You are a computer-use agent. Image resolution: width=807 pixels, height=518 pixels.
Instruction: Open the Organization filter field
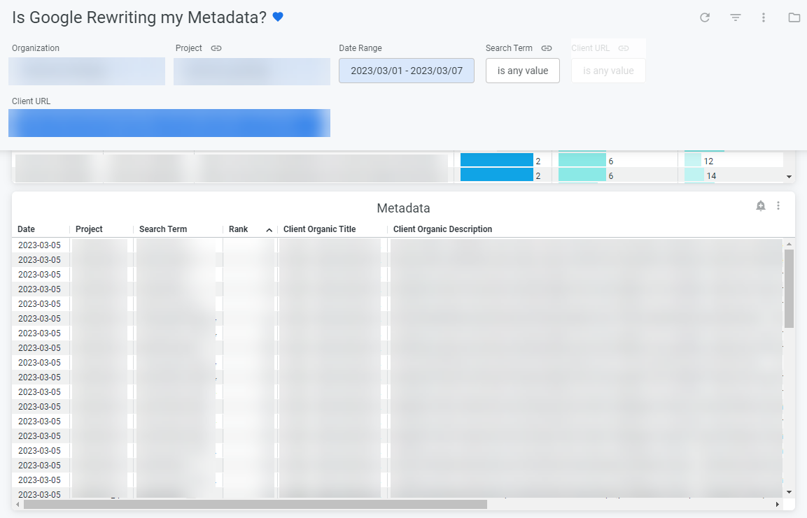(87, 71)
